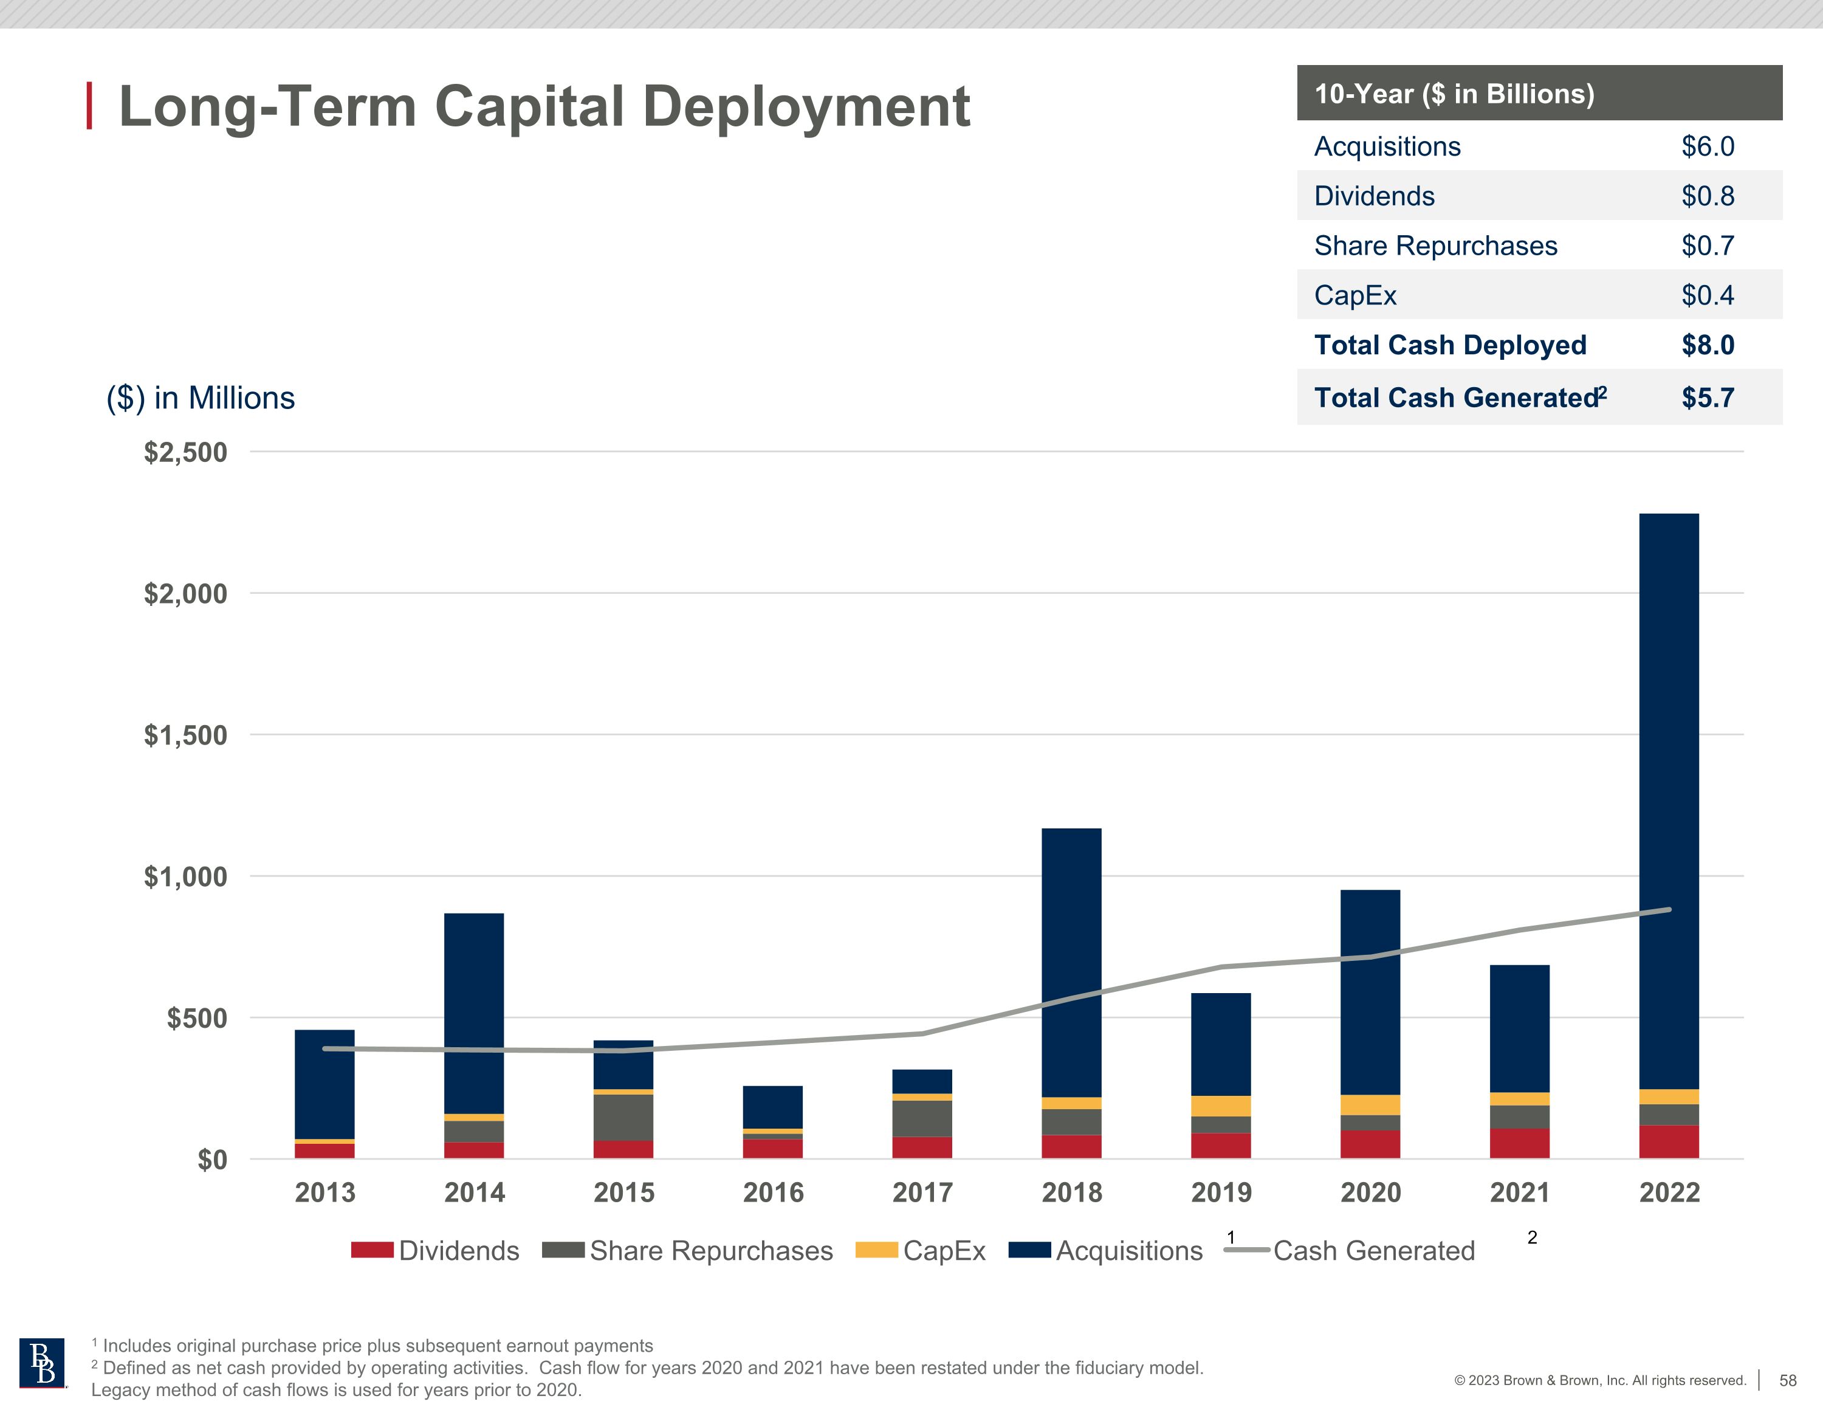Click the '($) in Millions' axis caption
Image resolution: width=1823 pixels, height=1407 pixels.
point(201,398)
